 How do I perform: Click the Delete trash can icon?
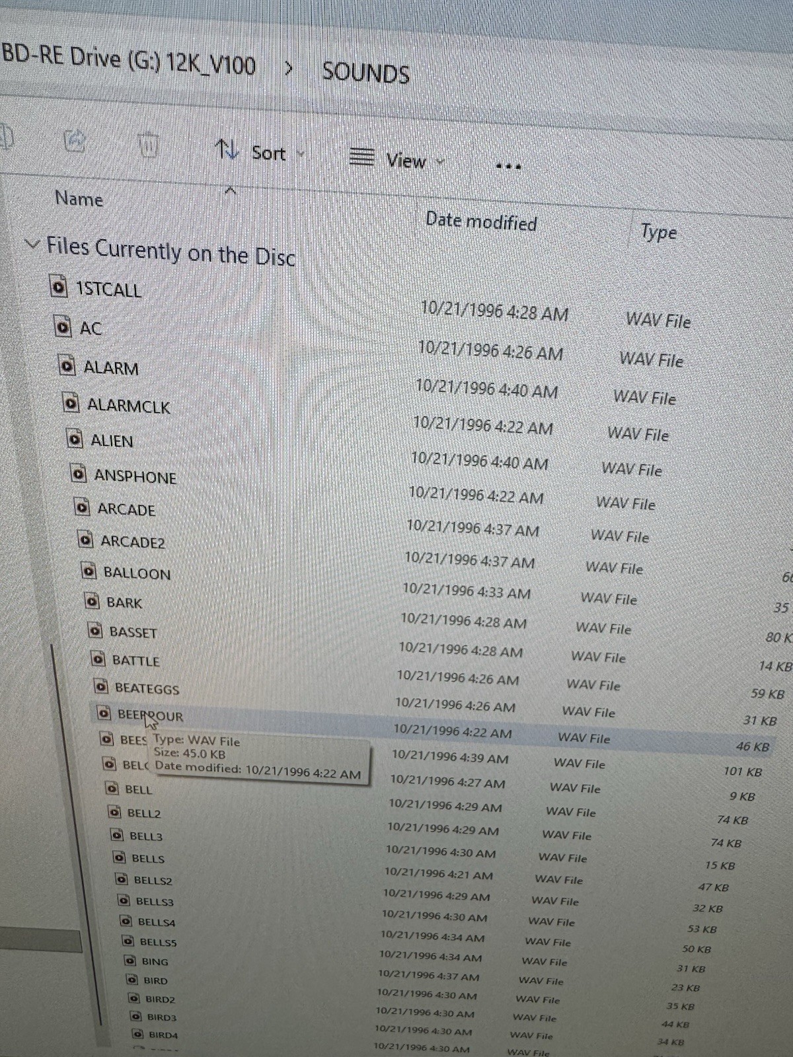click(149, 145)
